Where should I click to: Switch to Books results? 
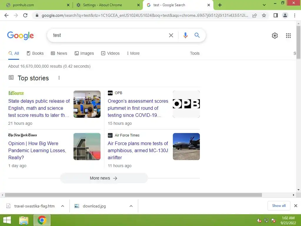coord(35,53)
